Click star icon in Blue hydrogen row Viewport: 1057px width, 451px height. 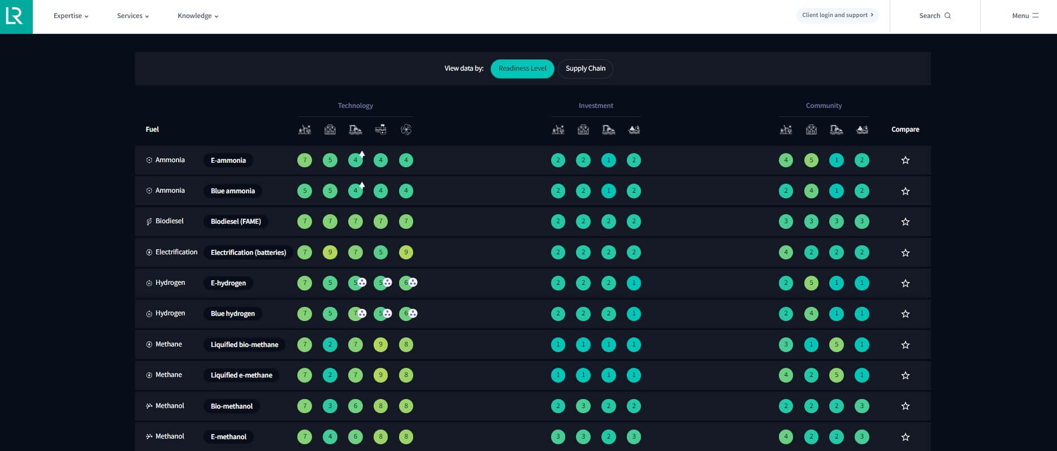(x=905, y=314)
